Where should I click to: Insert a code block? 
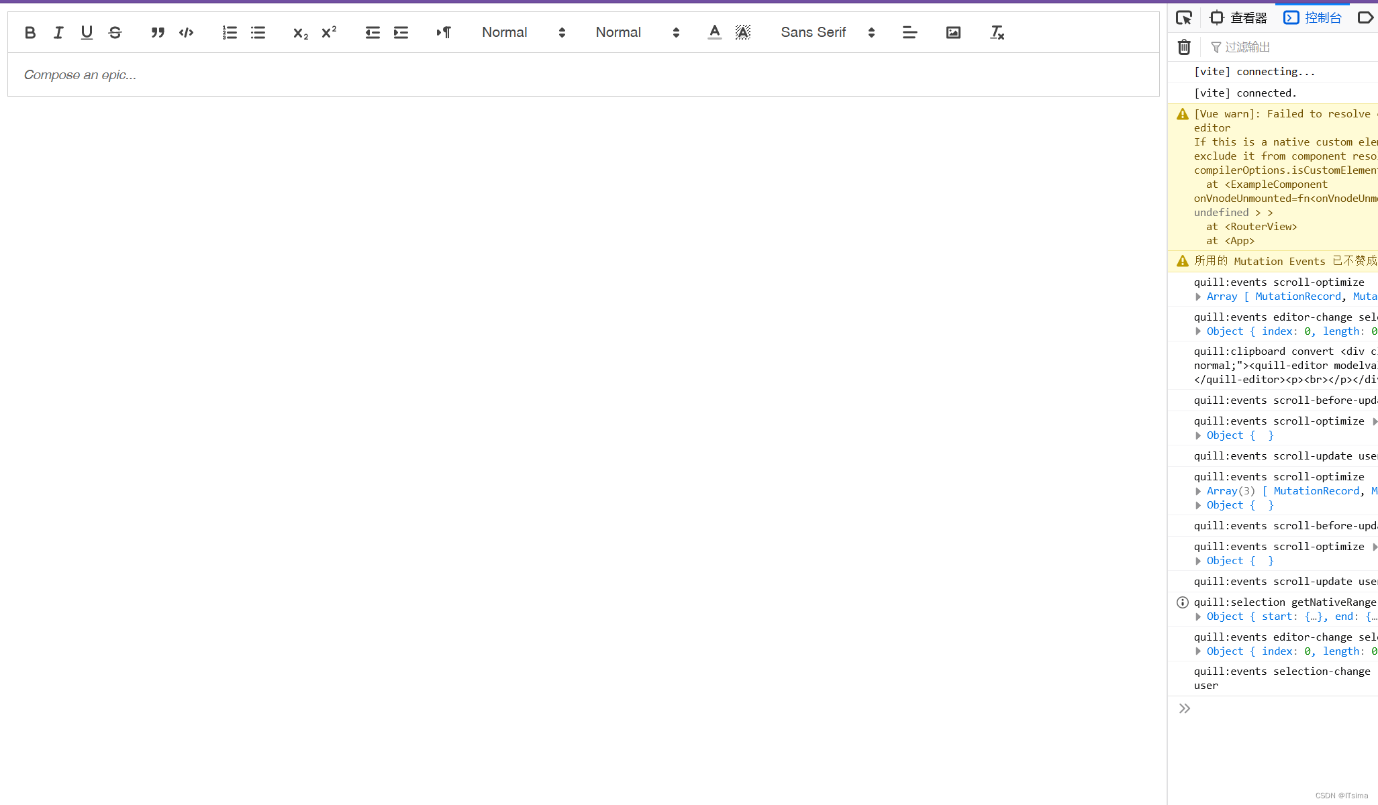coord(187,32)
